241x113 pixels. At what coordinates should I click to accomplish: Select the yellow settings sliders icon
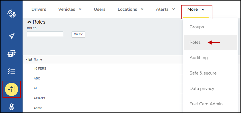coord(12,89)
